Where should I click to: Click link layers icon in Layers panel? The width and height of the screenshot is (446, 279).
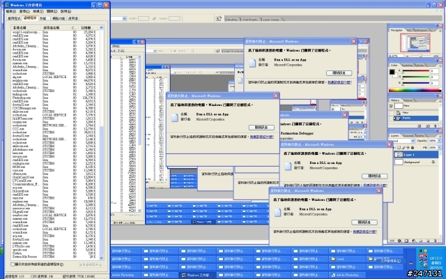[x=392, y=241]
